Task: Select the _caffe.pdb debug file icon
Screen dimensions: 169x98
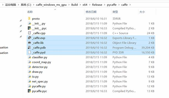Action: click(29, 47)
